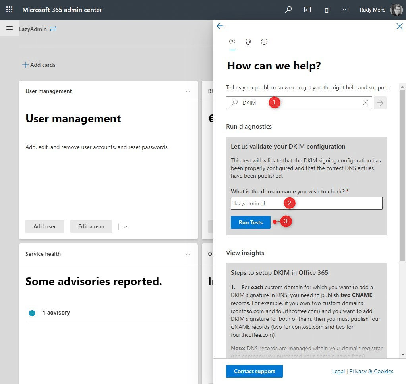
Task: Open Service health card options ellipsis
Action: [188, 254]
